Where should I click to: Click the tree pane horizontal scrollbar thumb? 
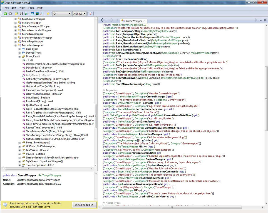coord(29,169)
